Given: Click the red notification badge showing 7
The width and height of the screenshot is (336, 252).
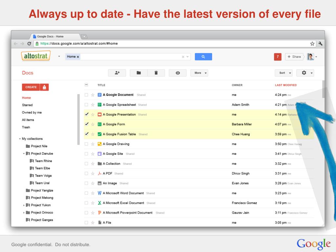Looking at the screenshot, I should pos(278,56).
